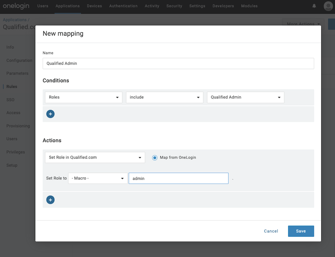
Task: Cancel the new mapping dialog
Action: click(x=271, y=231)
